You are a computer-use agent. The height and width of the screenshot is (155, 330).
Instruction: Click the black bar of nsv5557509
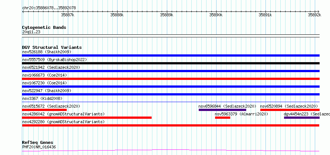[171, 63]
